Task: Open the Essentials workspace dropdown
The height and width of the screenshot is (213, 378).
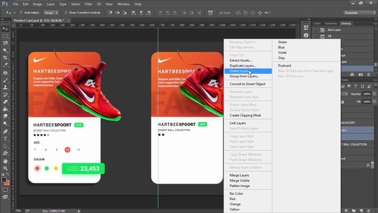Action: 360,13
